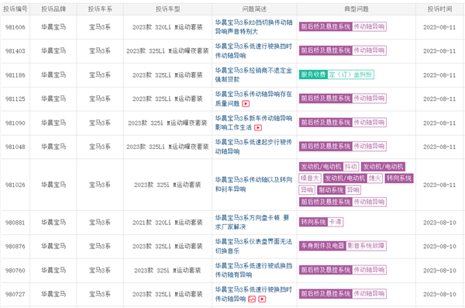Select complaint number 981403
465x308 pixels.
[x=15, y=51]
